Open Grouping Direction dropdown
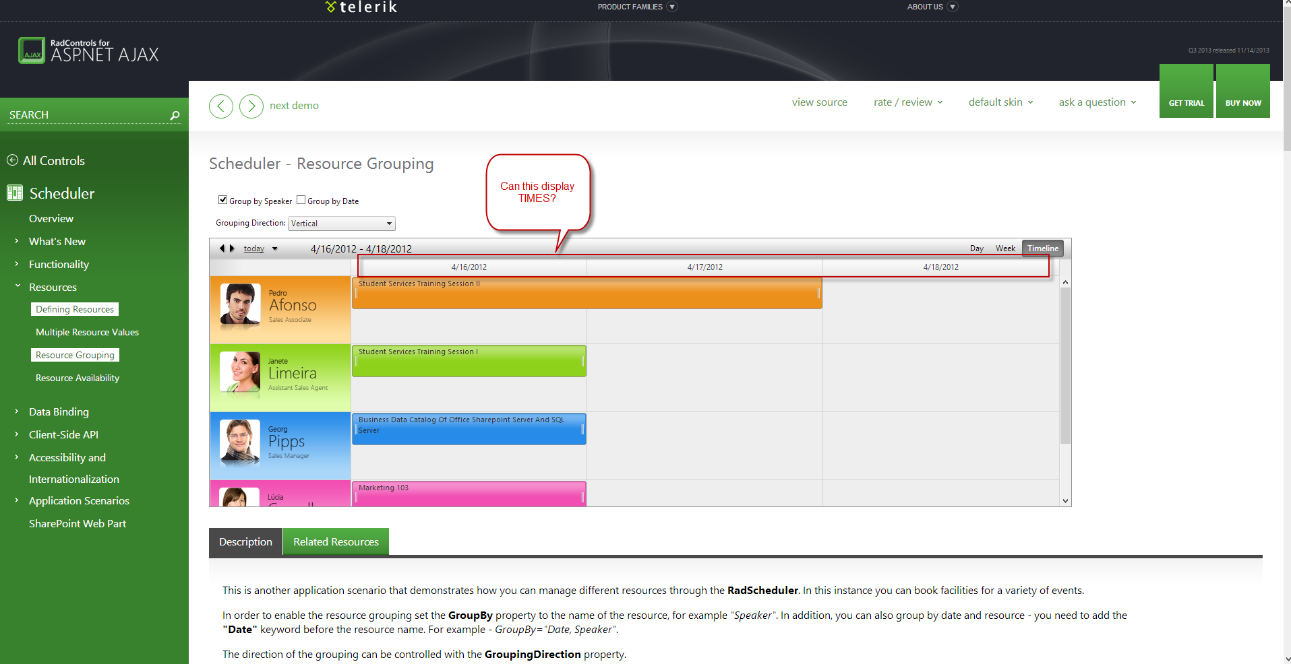The image size is (1291, 664). click(x=342, y=224)
